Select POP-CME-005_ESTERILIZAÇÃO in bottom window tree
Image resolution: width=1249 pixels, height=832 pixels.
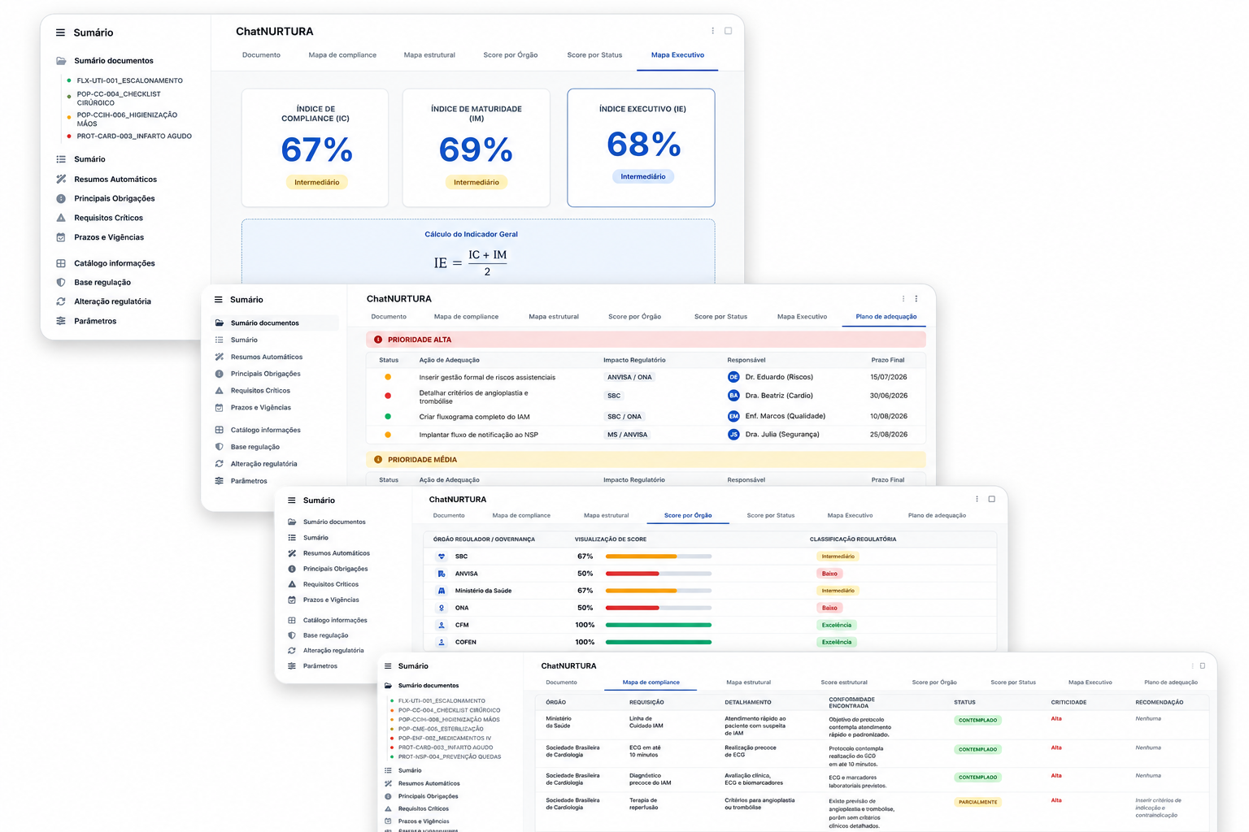coord(441,729)
